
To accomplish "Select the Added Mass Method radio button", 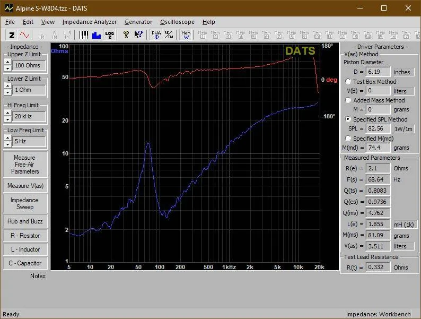I will pos(348,100).
